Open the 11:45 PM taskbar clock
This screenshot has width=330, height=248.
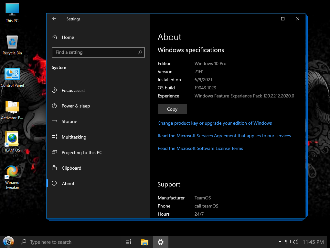(313, 242)
